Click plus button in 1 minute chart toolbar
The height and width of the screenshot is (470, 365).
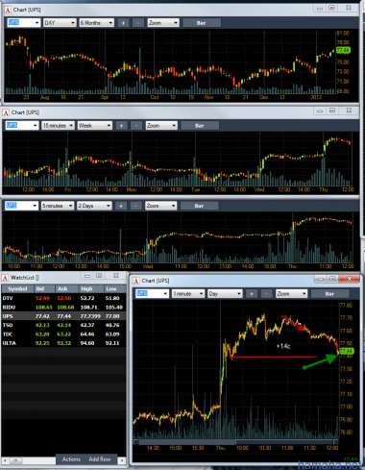click(x=252, y=293)
